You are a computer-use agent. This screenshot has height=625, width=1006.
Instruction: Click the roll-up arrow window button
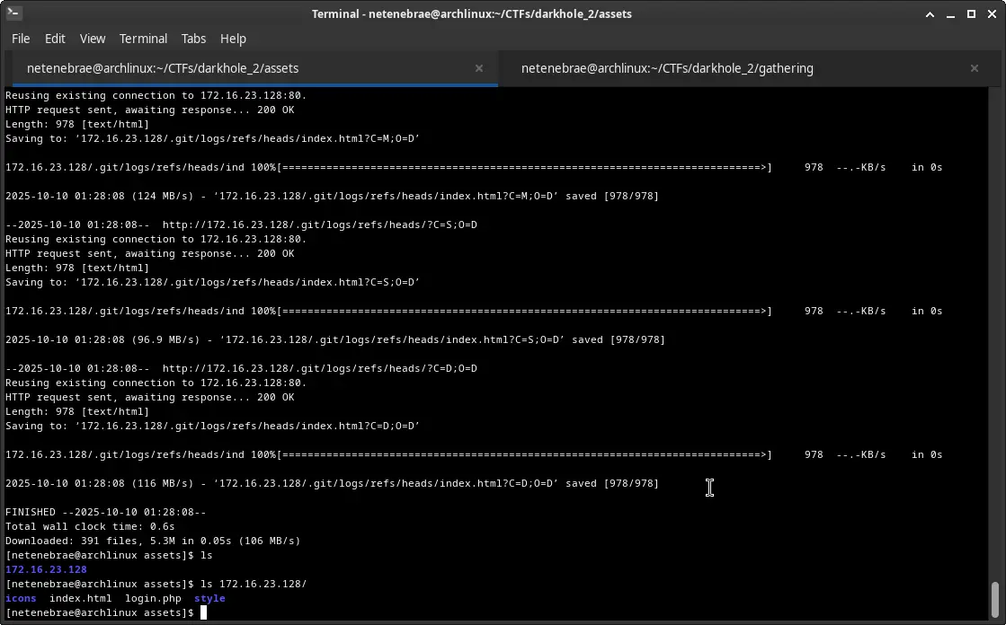coord(930,14)
